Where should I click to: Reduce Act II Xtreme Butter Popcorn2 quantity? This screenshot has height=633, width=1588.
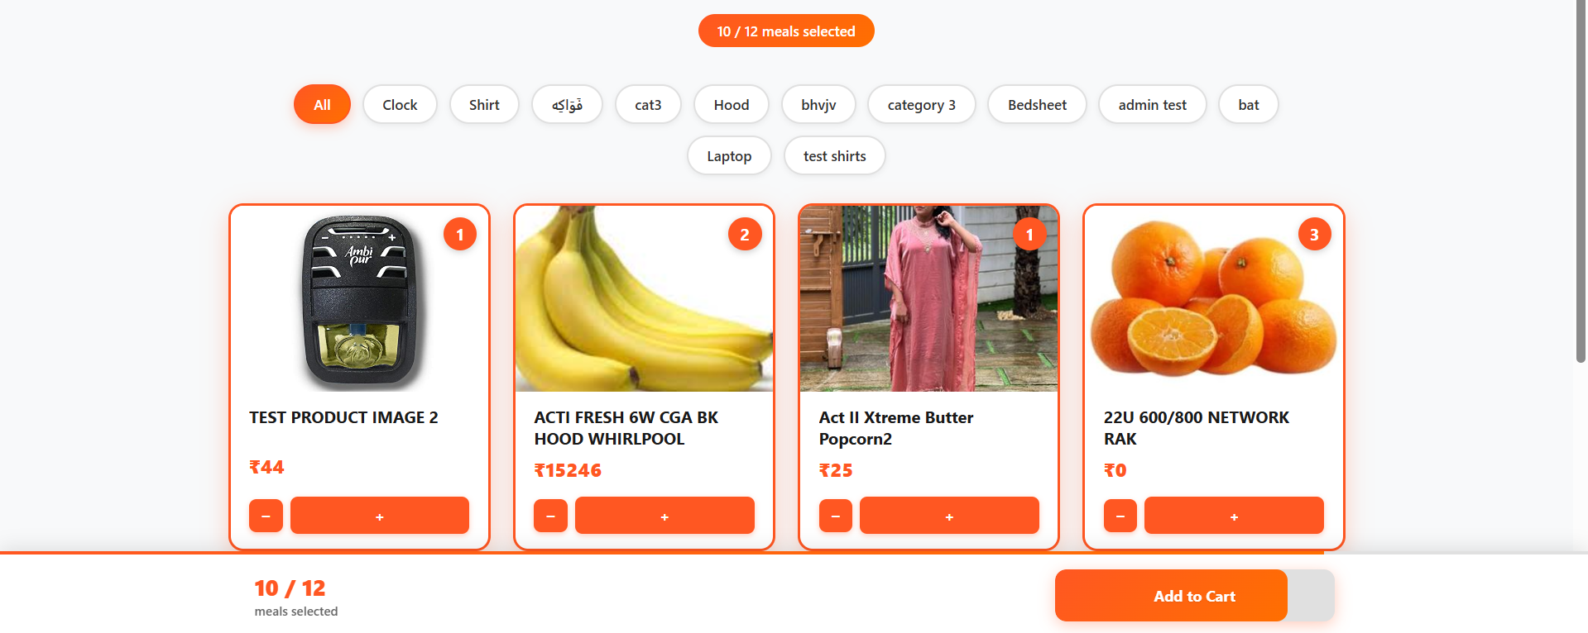click(835, 516)
